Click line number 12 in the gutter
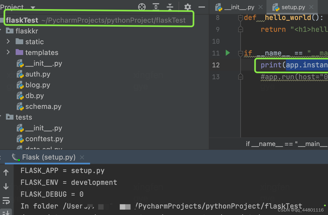 [x=216, y=65]
